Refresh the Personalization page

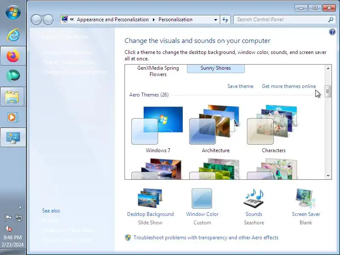(x=225, y=20)
